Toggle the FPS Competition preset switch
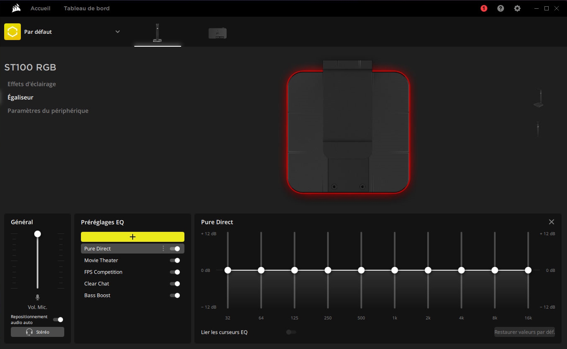This screenshot has height=349, width=567. tap(175, 272)
